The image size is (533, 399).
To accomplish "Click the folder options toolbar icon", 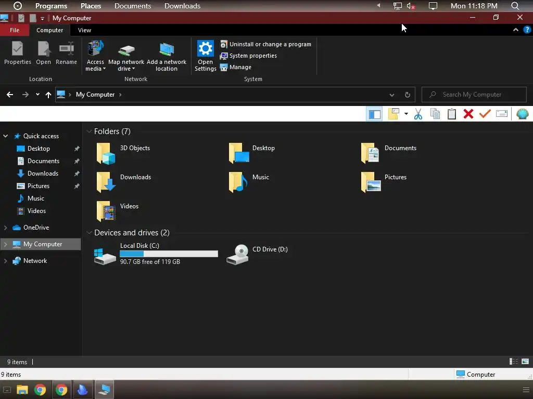I will (x=394, y=114).
